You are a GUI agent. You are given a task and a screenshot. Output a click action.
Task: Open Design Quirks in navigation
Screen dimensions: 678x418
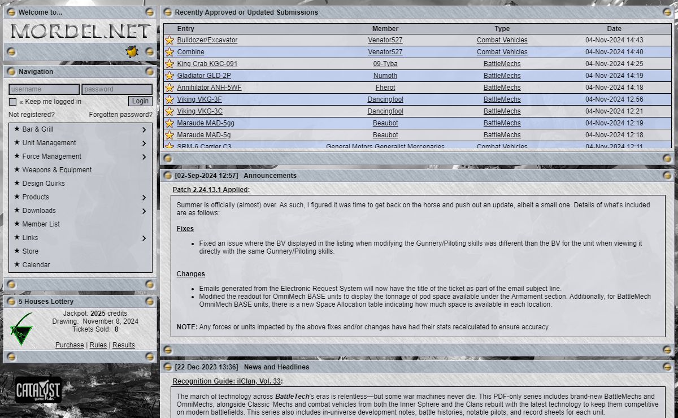click(44, 184)
